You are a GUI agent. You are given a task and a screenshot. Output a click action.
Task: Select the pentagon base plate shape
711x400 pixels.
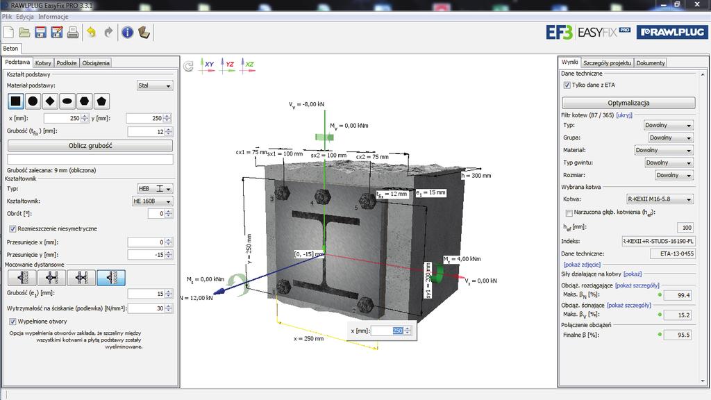[101, 101]
